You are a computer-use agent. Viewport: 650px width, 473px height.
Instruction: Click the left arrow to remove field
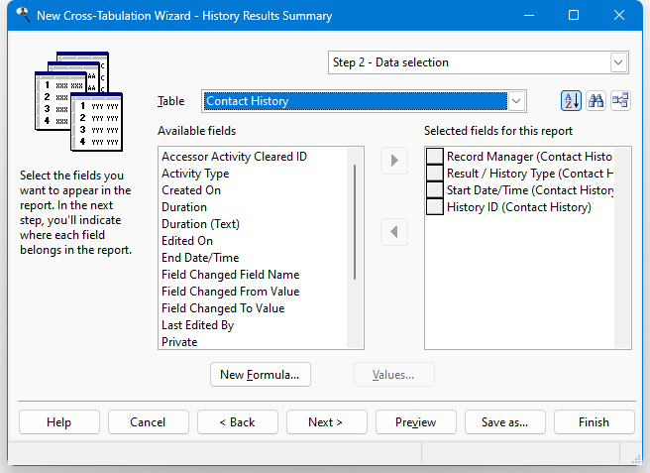[394, 232]
